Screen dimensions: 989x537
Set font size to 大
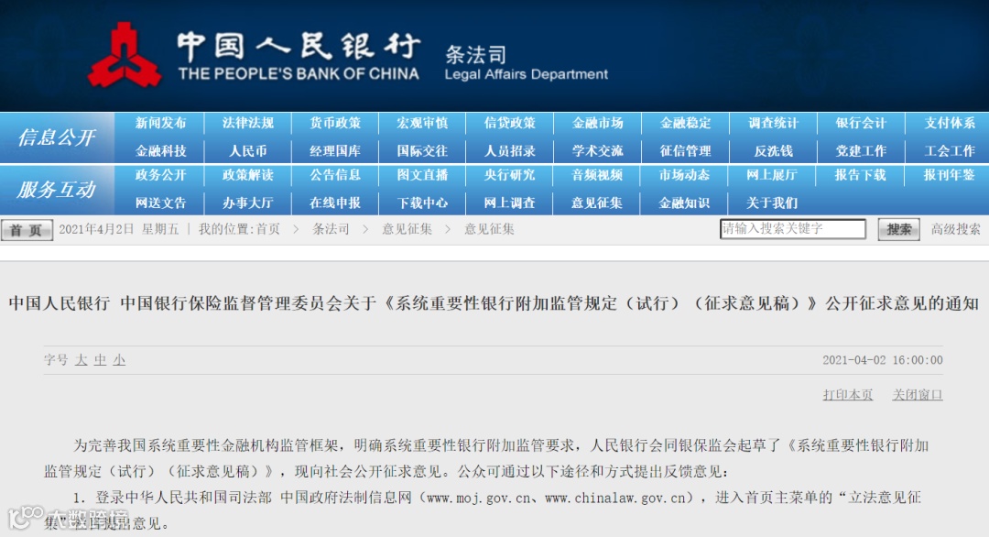pos(82,360)
